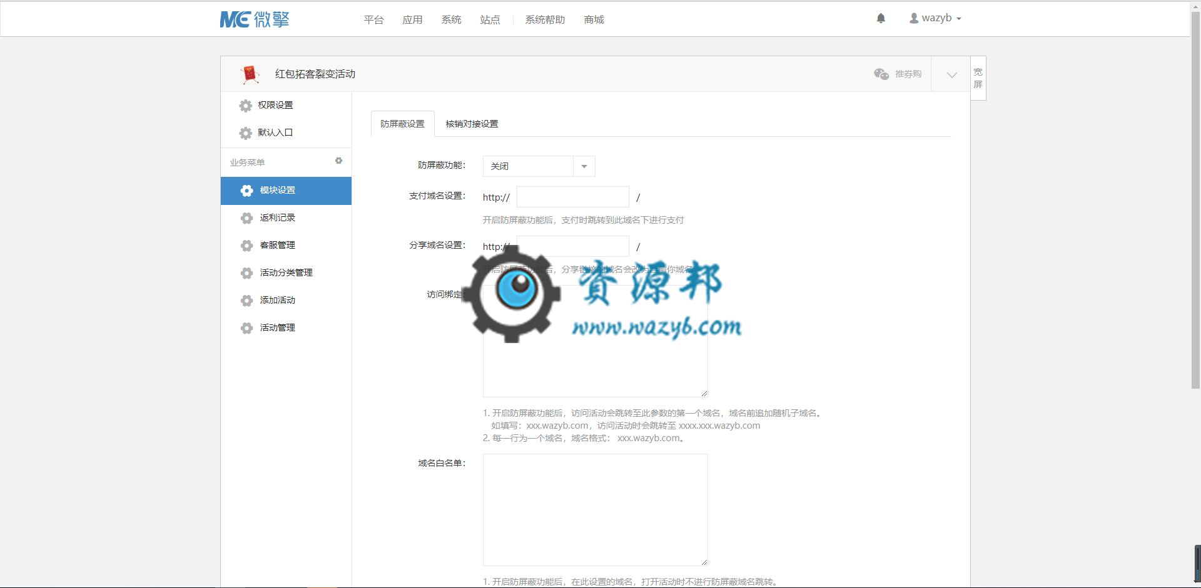Click the gear icon beside 默认入口

click(246, 133)
